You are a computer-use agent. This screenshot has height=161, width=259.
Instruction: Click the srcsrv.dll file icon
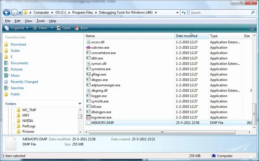[89, 42]
